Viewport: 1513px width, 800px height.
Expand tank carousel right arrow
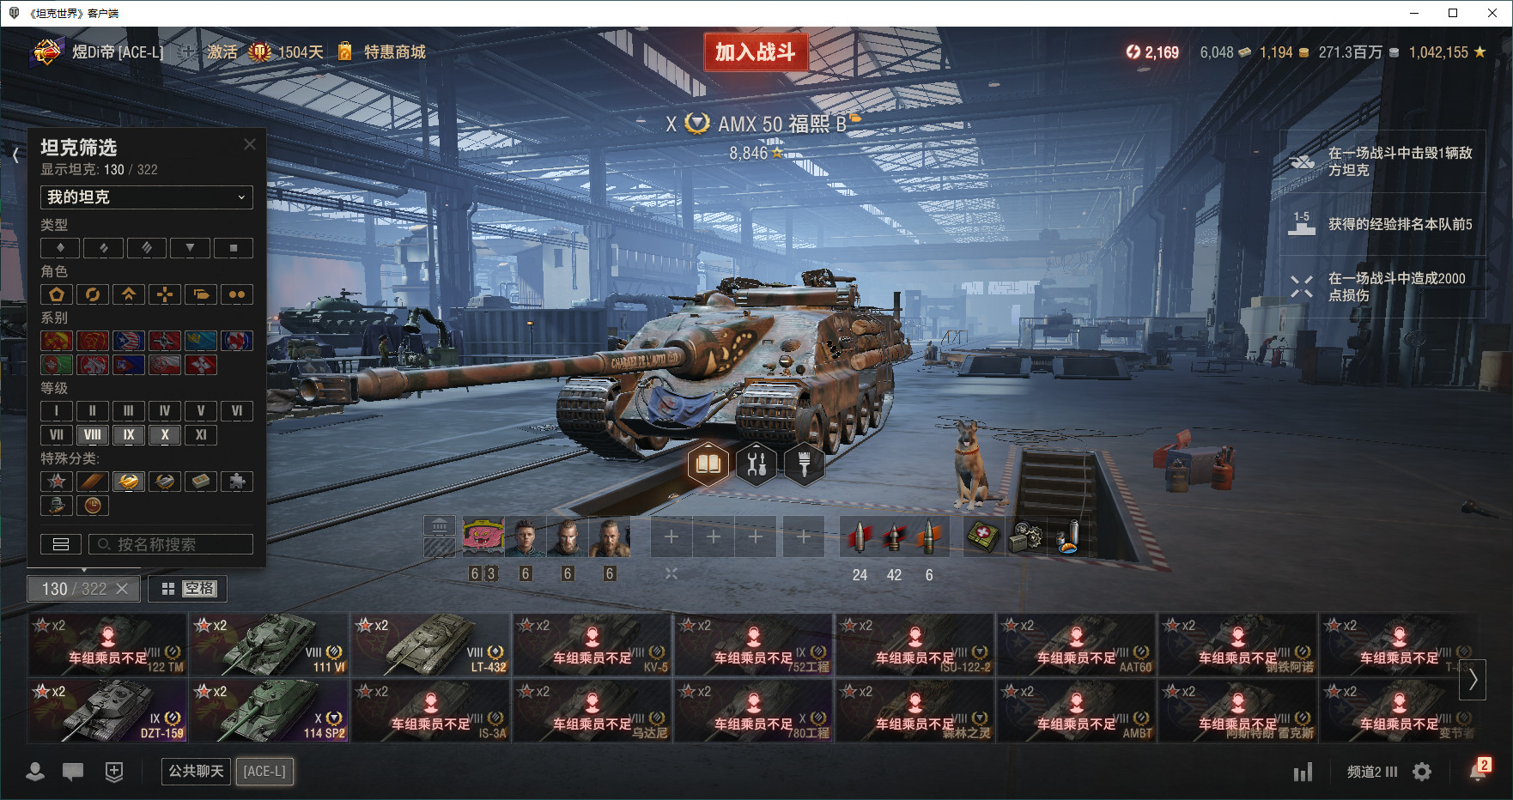1473,680
